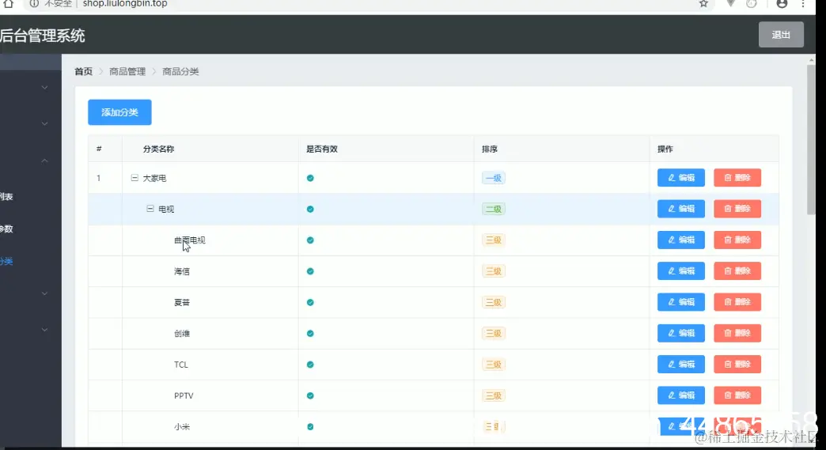Click the valid check icon for 曲面电视
Image resolution: width=826 pixels, height=450 pixels.
point(310,240)
